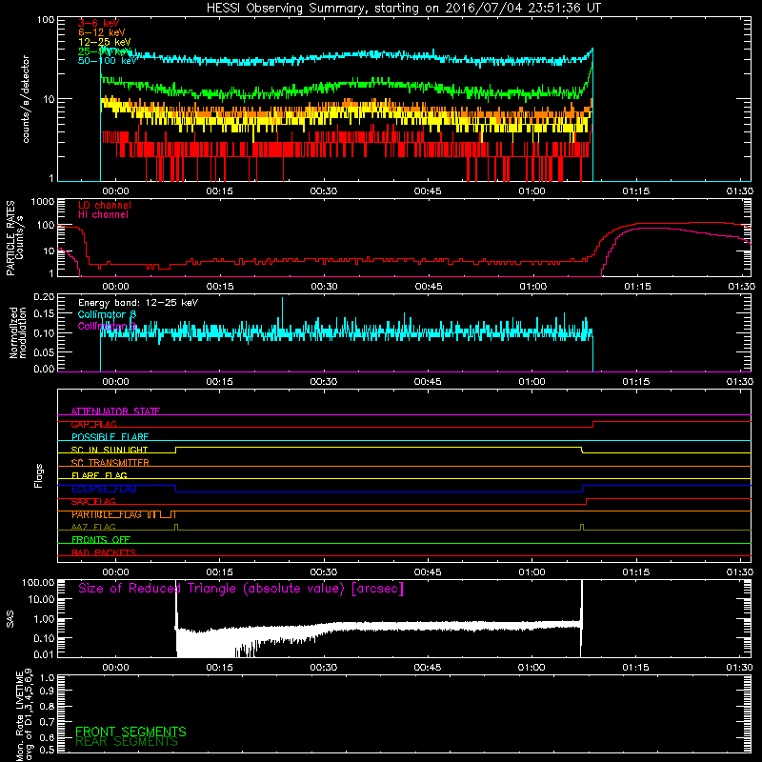Image resolution: width=762 pixels, height=762 pixels.
Task: Select the FRONT SEGMENTS legend text
Action: 130,732
